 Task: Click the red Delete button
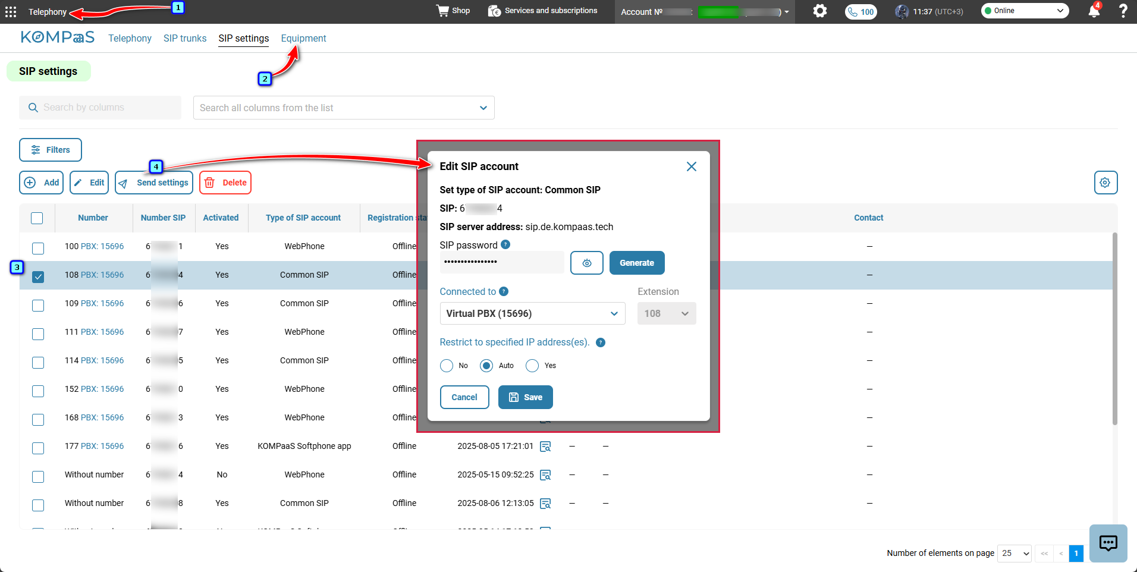coord(225,183)
